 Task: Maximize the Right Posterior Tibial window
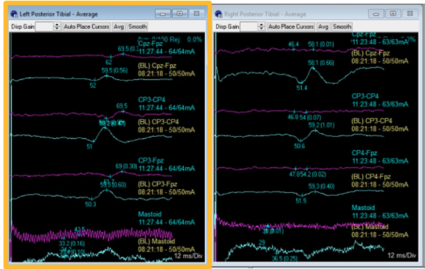click(x=393, y=13)
